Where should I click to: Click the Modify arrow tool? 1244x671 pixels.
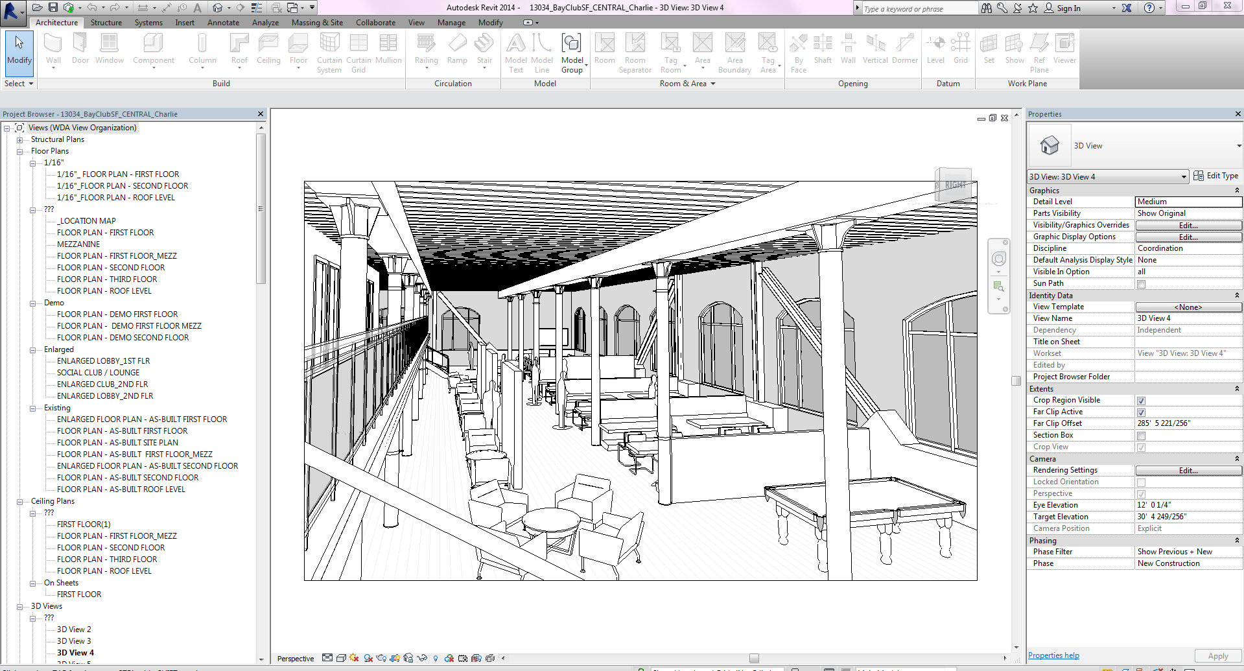(19, 51)
